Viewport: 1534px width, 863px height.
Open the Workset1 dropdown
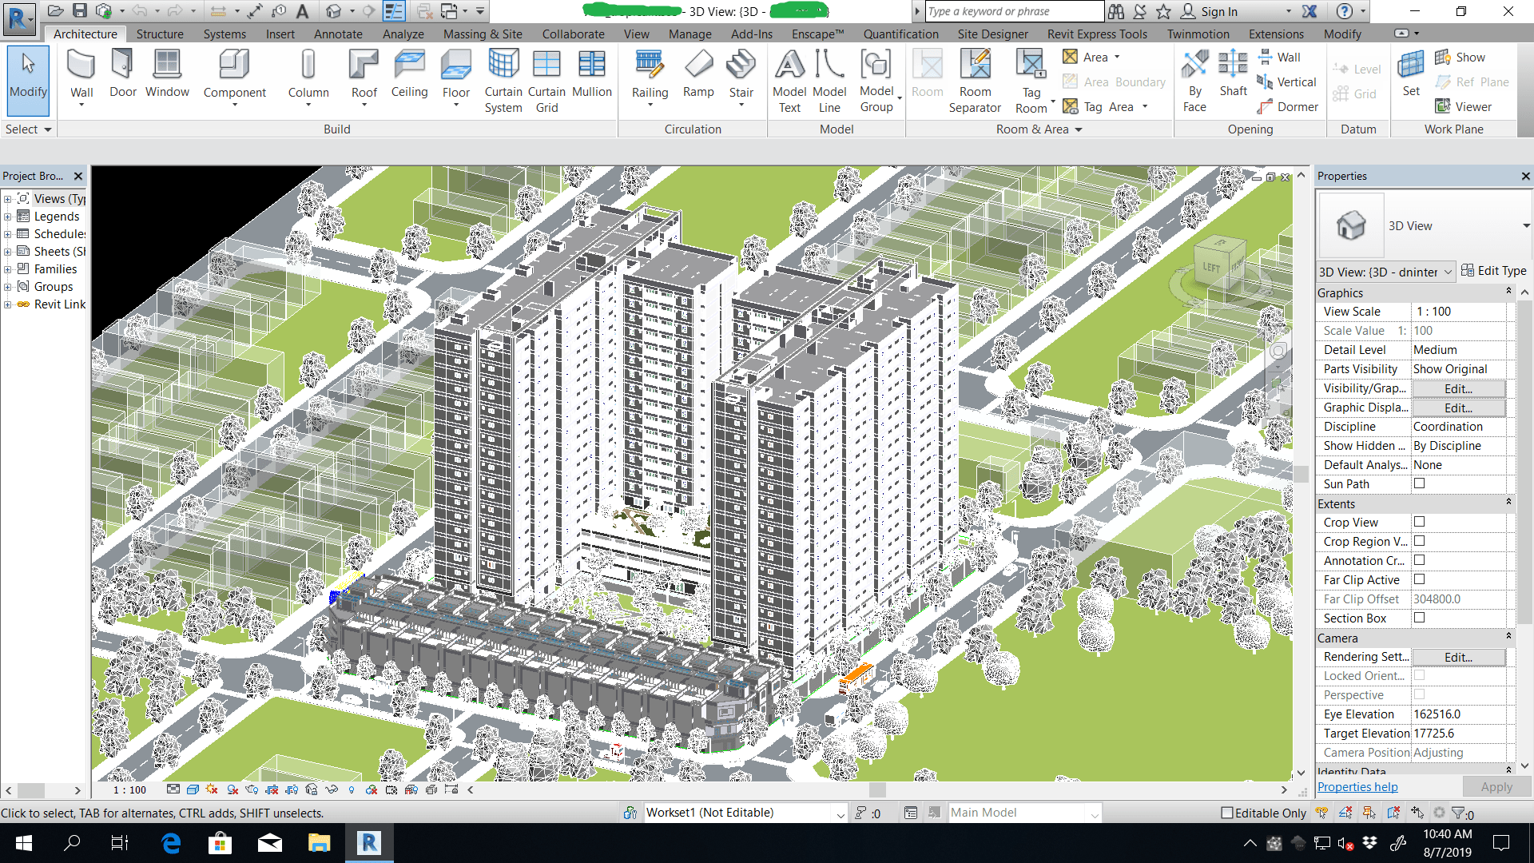click(x=841, y=813)
